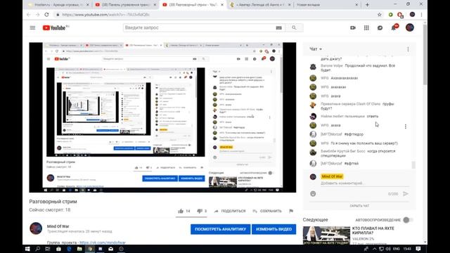Toggle the Автовоспроизведение autoplay switch

pyautogui.click(x=408, y=220)
